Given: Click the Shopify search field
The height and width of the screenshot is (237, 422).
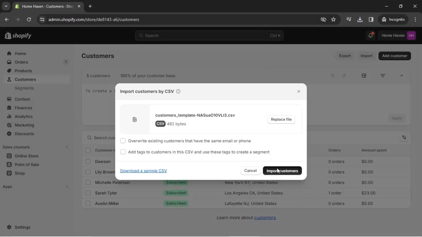Looking at the screenshot, I should [x=209, y=36].
